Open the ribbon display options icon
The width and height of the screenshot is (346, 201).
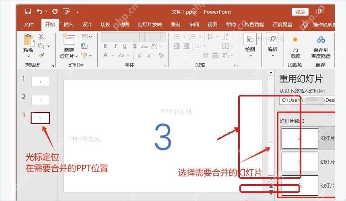tap(321, 11)
